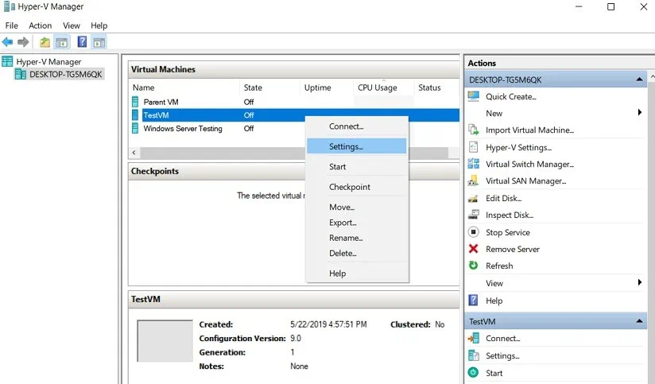This screenshot has height=384, width=655.
Task: Click the back arrow toolbar icon
Action: click(8, 42)
